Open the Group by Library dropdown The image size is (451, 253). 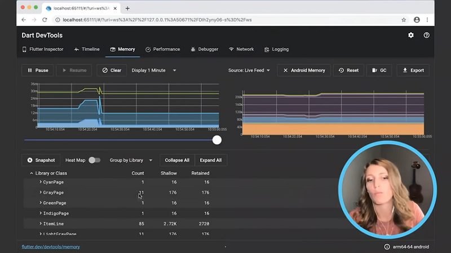click(131, 160)
